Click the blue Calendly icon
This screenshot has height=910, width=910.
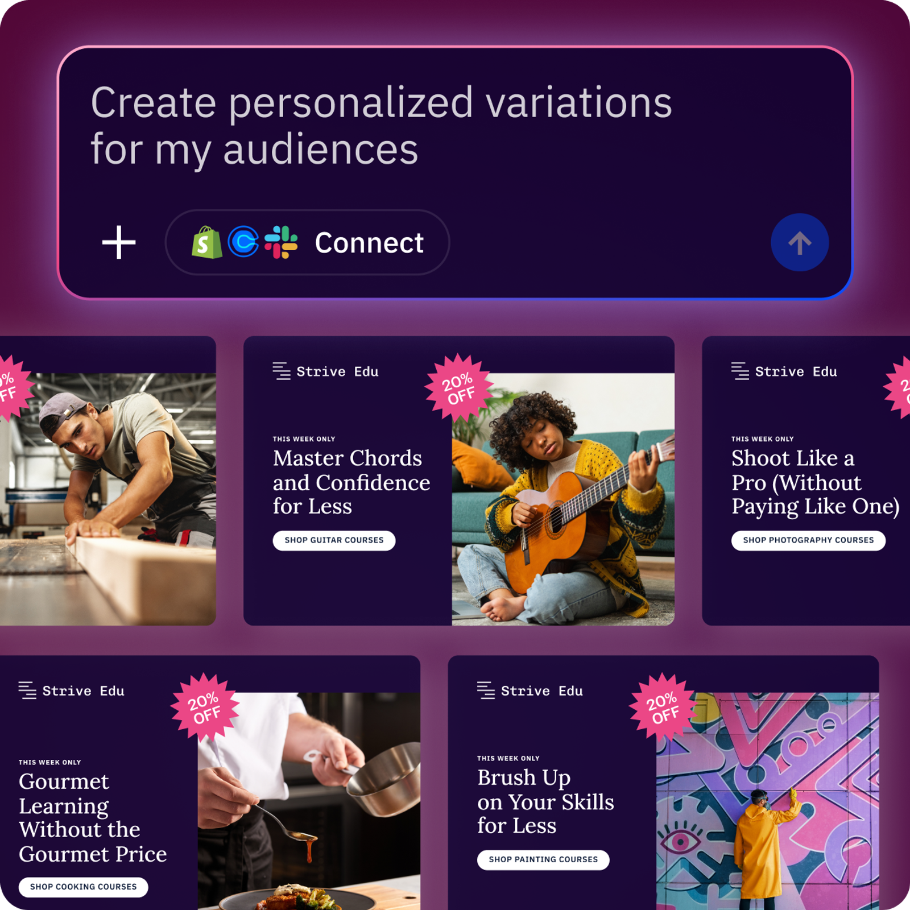pyautogui.click(x=243, y=242)
